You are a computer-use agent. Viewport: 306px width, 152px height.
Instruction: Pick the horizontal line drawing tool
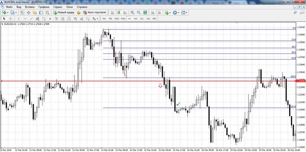pos(25,19)
